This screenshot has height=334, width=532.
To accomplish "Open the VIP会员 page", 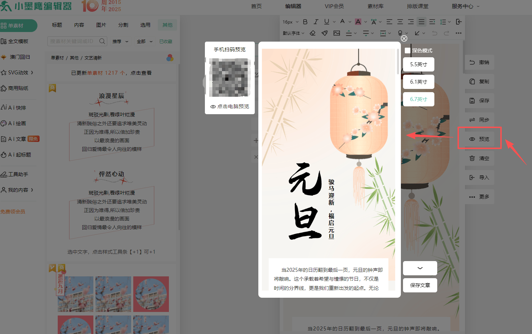I will point(334,6).
